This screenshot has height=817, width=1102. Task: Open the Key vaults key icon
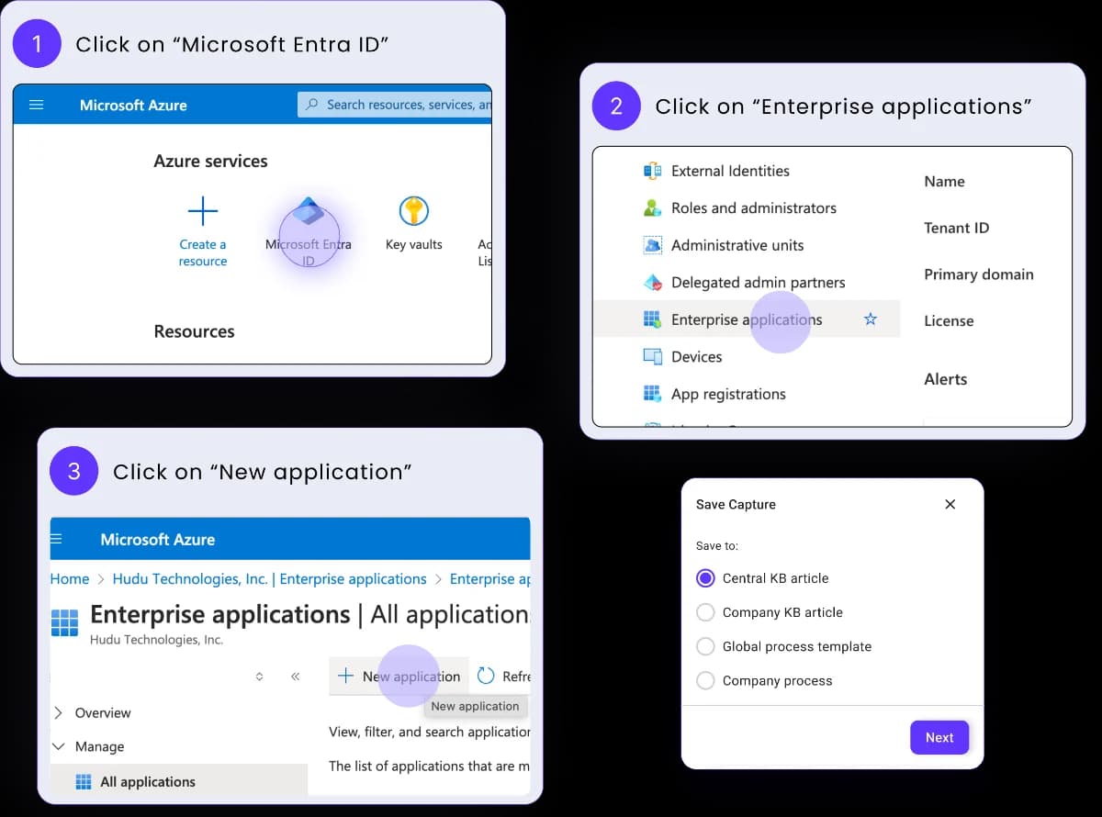click(x=414, y=211)
